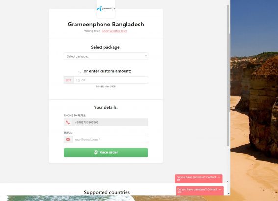Focus the email address input field
278x201 pixels.
pyautogui.click(x=110, y=140)
